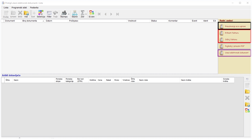Click the Štampa printer icon
The height and width of the screenshot is (139, 252).
64,13
